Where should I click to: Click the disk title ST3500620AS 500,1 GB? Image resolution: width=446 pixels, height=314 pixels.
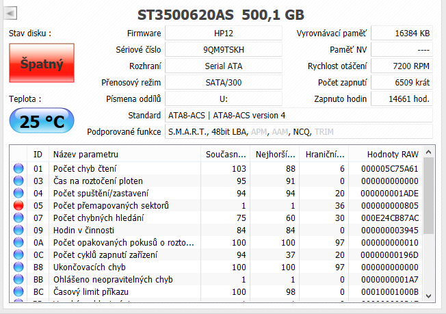coord(221,15)
